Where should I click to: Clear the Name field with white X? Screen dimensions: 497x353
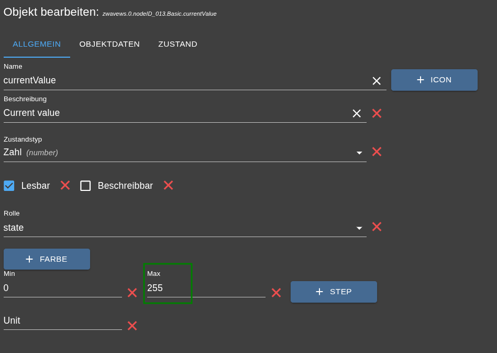(x=377, y=81)
